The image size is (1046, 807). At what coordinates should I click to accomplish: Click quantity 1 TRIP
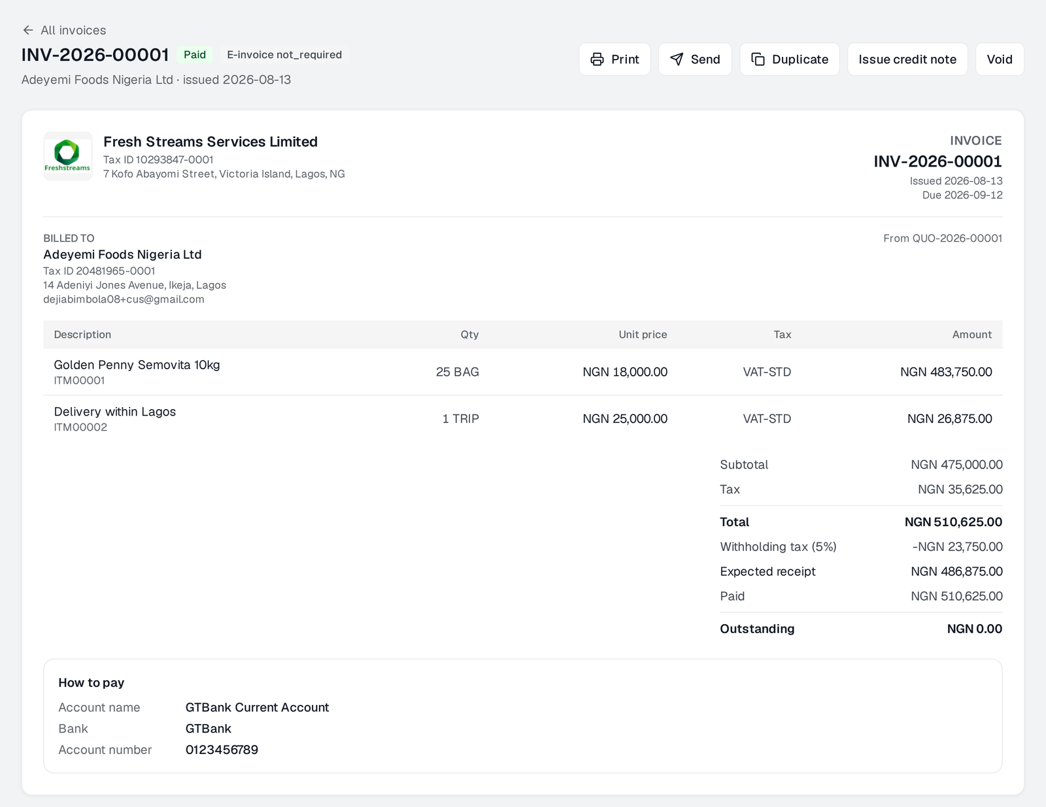461,420
